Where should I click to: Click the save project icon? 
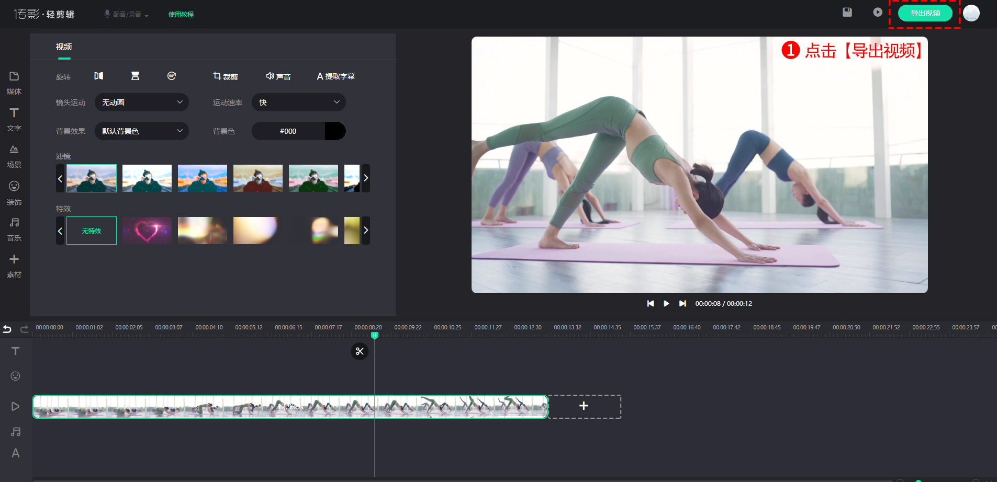click(x=847, y=12)
